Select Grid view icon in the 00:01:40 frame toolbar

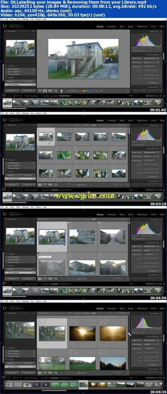tap(40, 90)
